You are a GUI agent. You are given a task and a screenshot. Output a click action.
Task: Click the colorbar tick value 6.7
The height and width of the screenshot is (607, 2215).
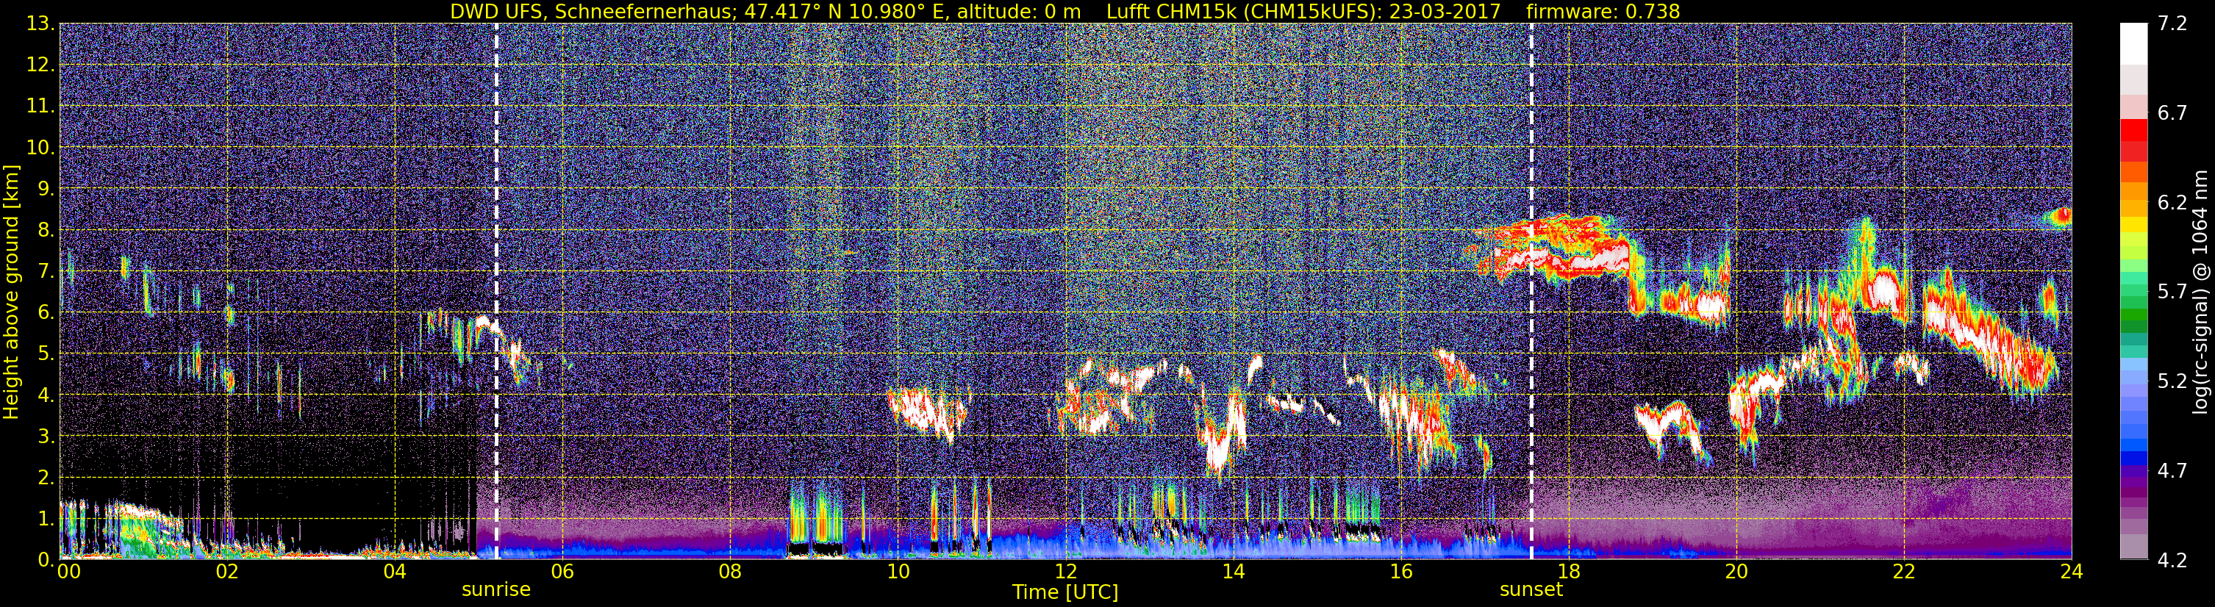coord(2172,113)
